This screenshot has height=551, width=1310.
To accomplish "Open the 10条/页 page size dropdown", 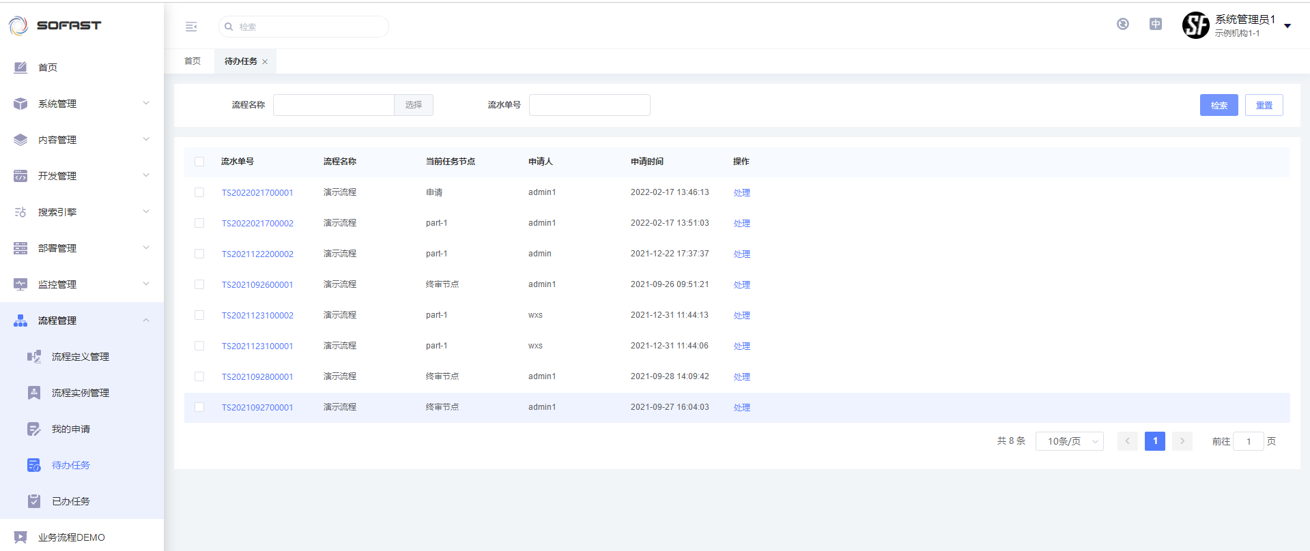I will coord(1069,441).
